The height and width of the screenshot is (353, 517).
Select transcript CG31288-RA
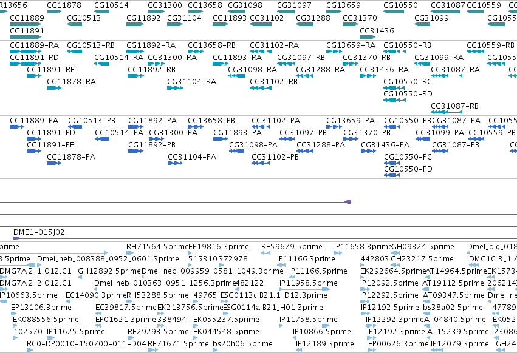tap(304, 76)
